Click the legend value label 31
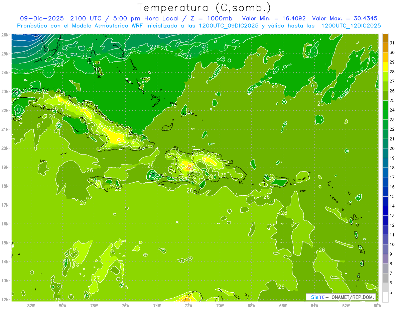 coord(392,42)
